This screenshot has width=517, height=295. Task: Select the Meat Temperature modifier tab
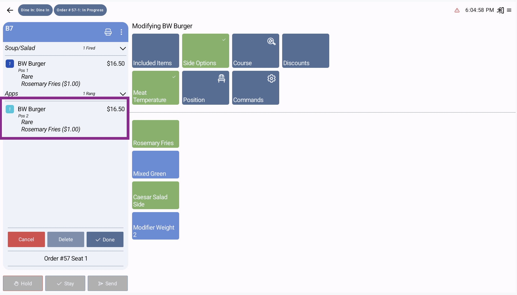tap(155, 88)
